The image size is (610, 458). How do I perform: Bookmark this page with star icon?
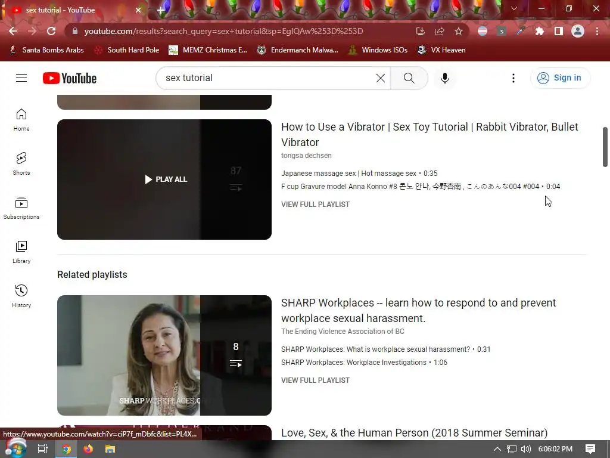click(x=459, y=31)
